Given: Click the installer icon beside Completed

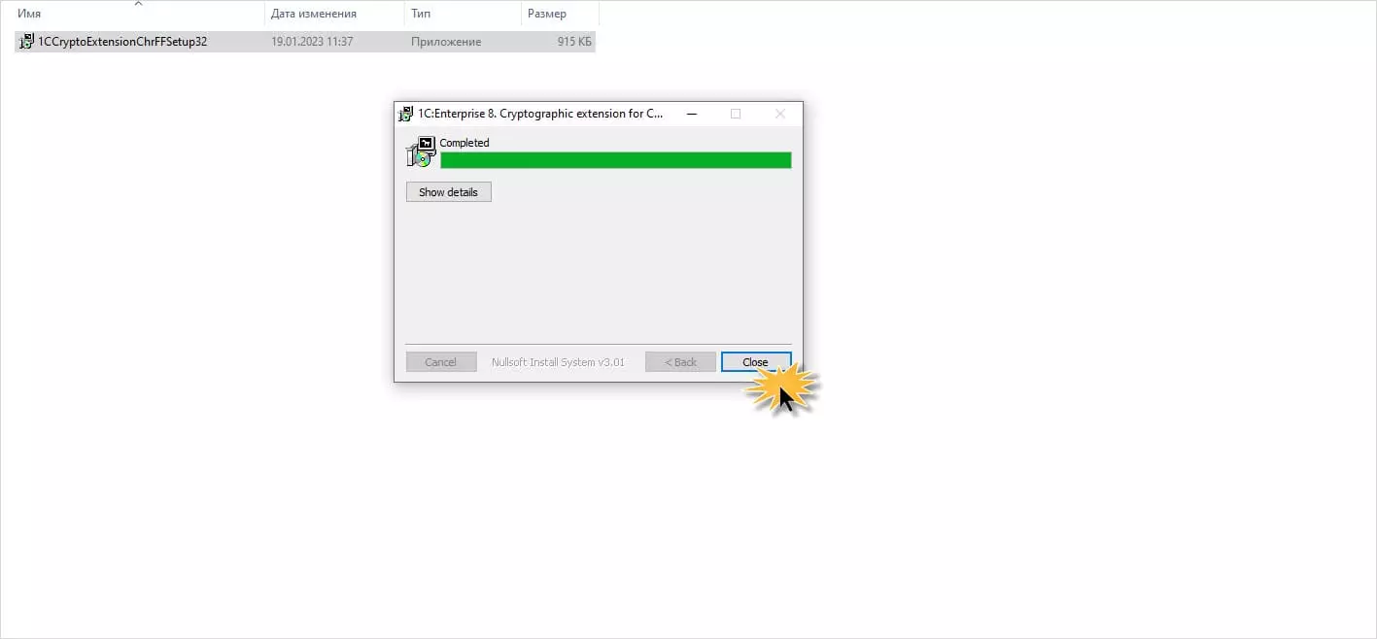Looking at the screenshot, I should coord(421,152).
